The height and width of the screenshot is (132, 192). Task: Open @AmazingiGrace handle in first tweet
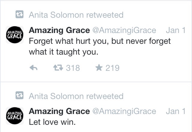pos(124,31)
